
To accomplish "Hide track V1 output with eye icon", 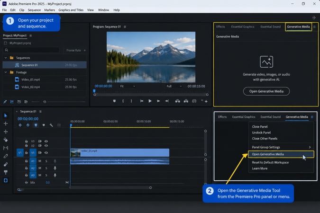I will click(46, 152).
